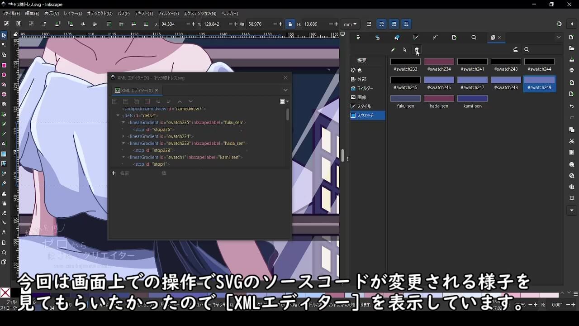Select the kami_sen color swatch
Viewport: 579px width, 326px height.
coord(472,101)
